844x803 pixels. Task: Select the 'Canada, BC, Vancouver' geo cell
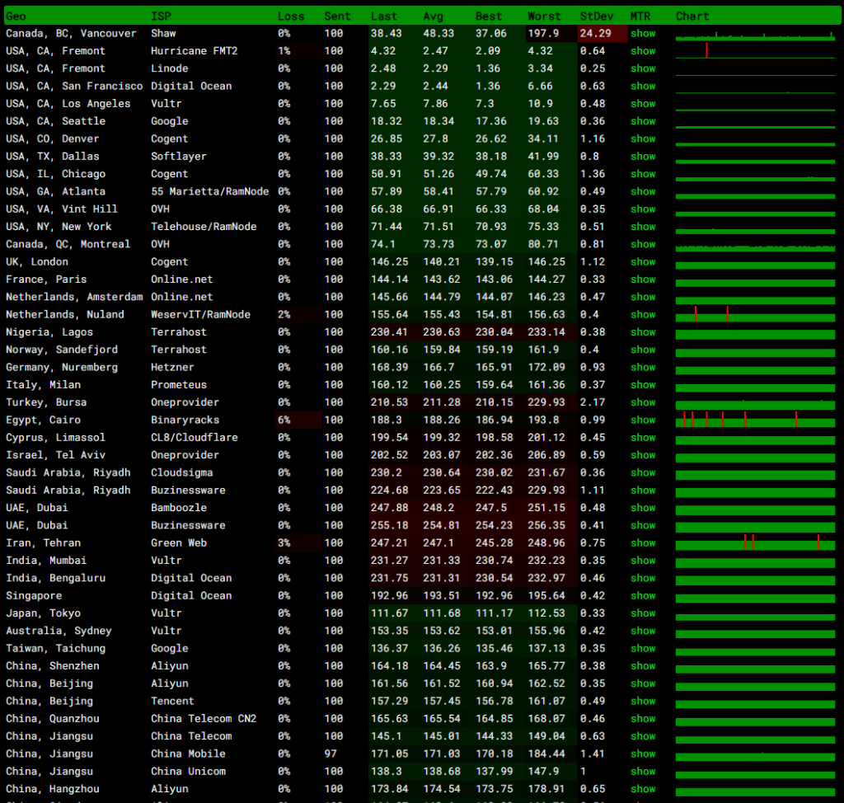coord(71,34)
